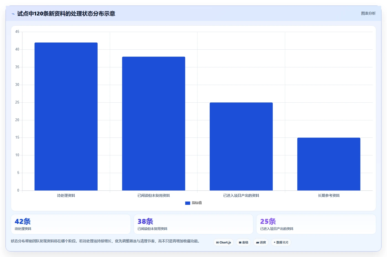Click the 38条 value in the stat card
Image resolution: width=387 pixels, height=257 pixels.
[145, 221]
